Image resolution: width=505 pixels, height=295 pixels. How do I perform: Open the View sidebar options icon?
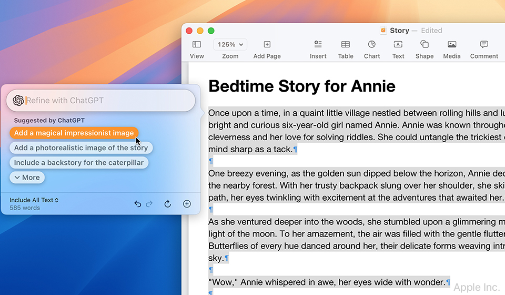[197, 45]
